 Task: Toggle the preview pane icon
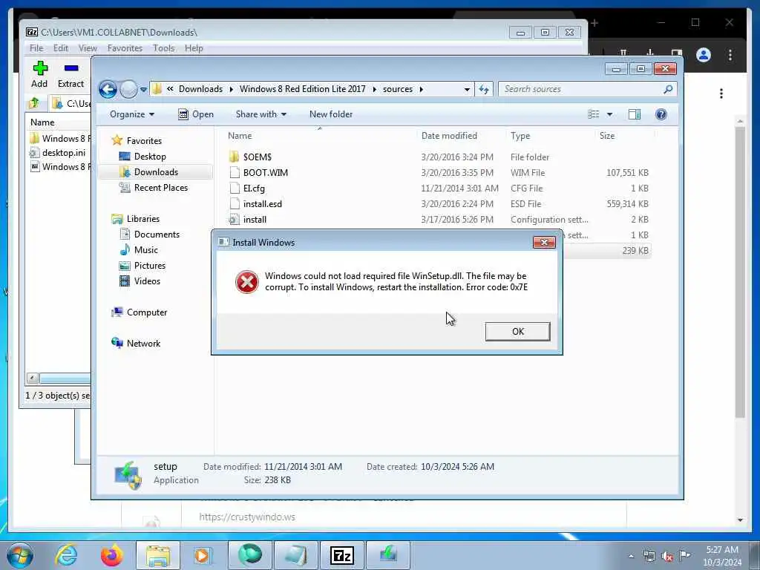635,114
